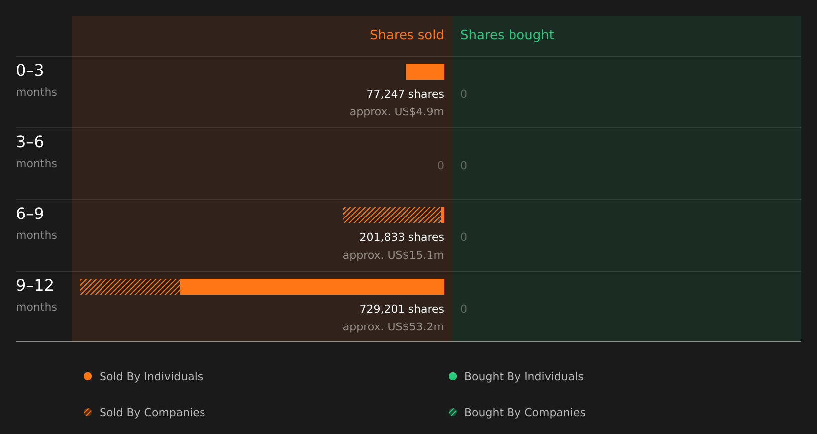Click the Sold By Companies striped icon

[x=88, y=412]
